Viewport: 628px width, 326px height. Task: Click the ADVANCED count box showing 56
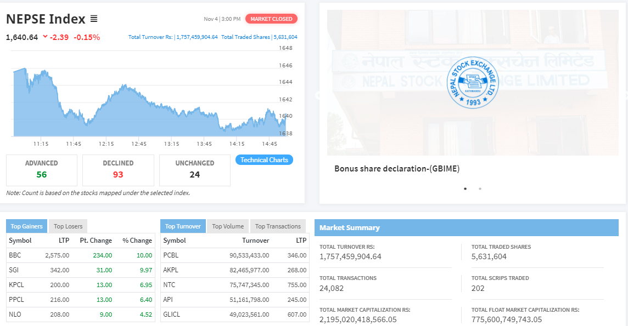coord(42,170)
